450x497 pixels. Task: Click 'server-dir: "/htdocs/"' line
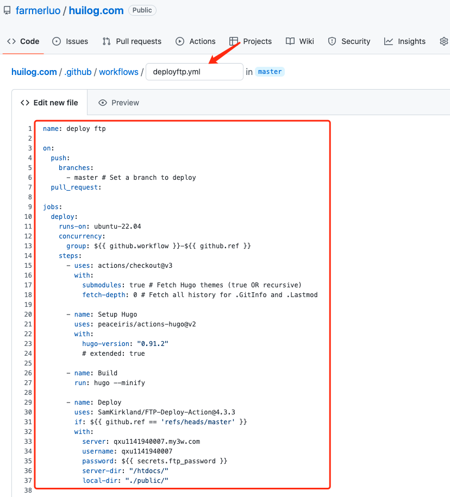point(125,471)
